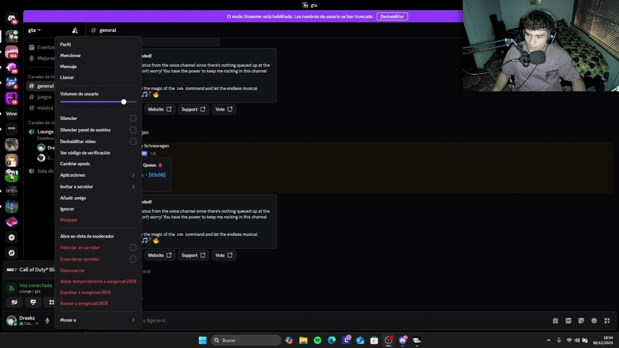Open the emoji picker icon
619x348 pixels.
click(x=594, y=320)
